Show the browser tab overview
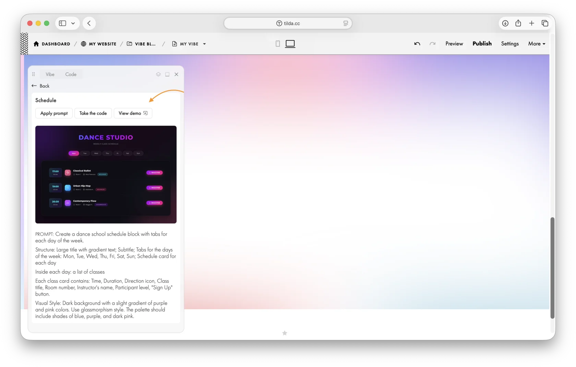 545,23
